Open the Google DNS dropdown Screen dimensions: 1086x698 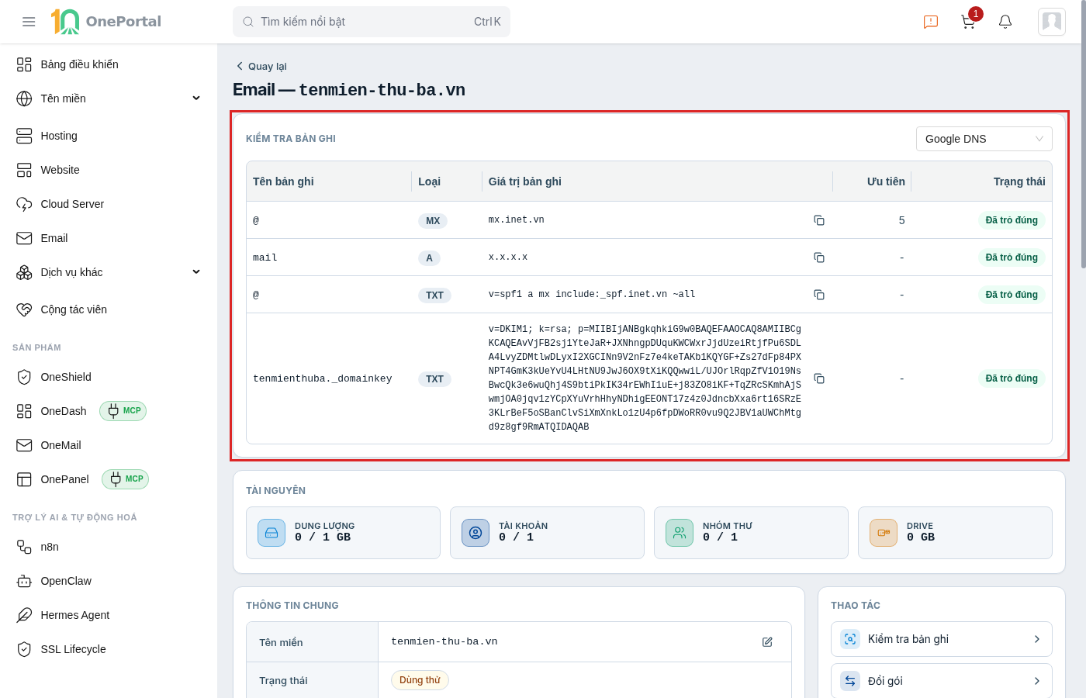[984, 139]
